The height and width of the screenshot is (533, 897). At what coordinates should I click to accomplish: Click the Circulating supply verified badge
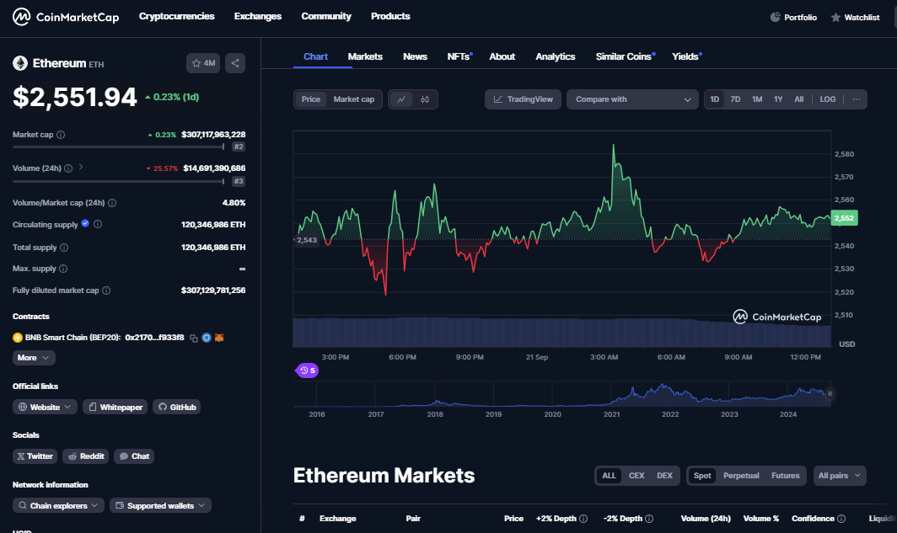85,223
